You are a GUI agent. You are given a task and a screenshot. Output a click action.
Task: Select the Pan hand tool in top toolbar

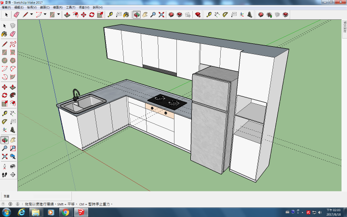pyautogui.click(x=145, y=15)
